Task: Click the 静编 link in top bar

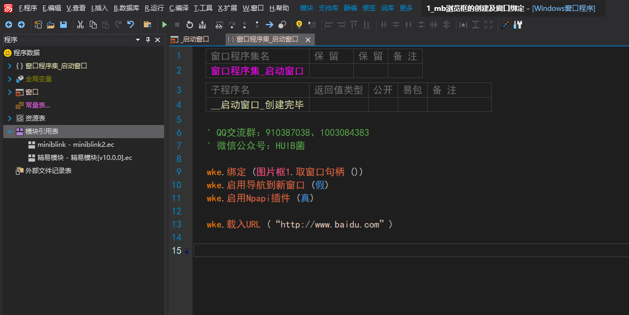Action: click(x=350, y=8)
